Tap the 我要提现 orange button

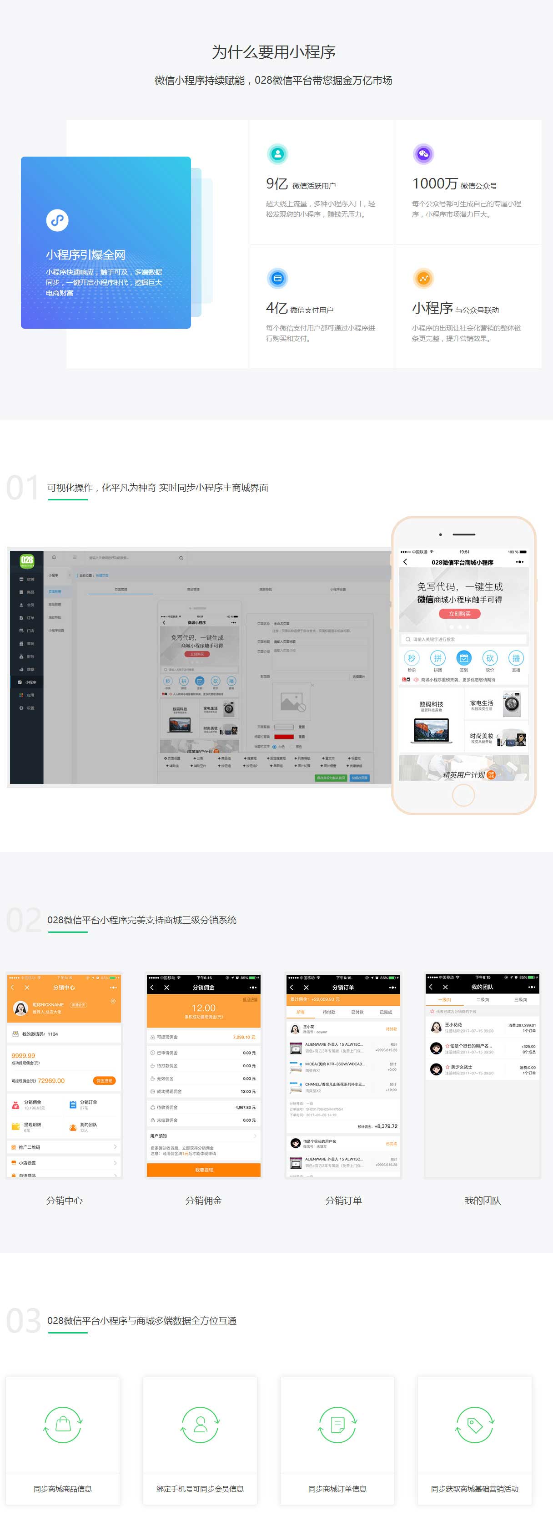pos(204,1170)
